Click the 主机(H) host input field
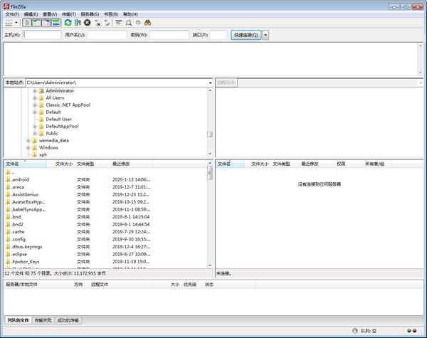 42,34
